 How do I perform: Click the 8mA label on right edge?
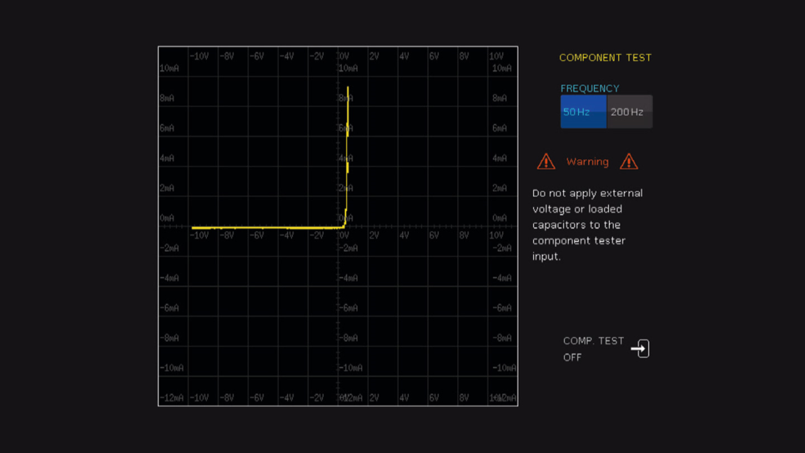tap(499, 98)
